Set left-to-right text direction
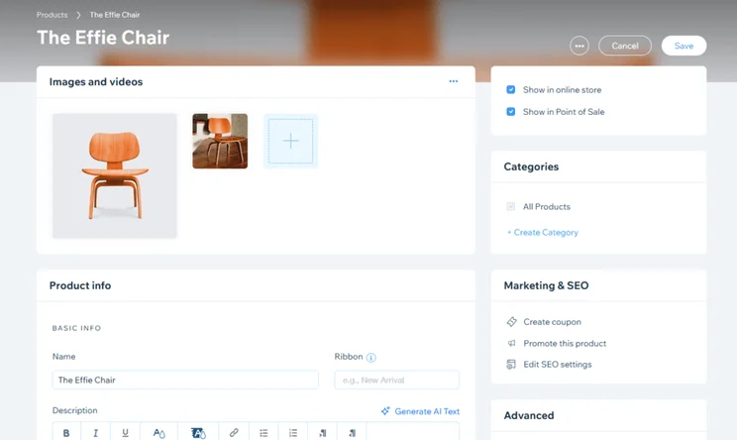The image size is (737, 440). tap(323, 433)
